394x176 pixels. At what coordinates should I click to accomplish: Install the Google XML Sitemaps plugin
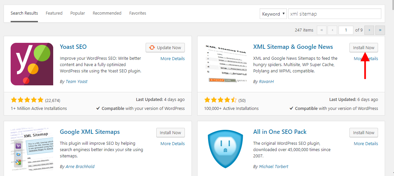tap(170, 132)
